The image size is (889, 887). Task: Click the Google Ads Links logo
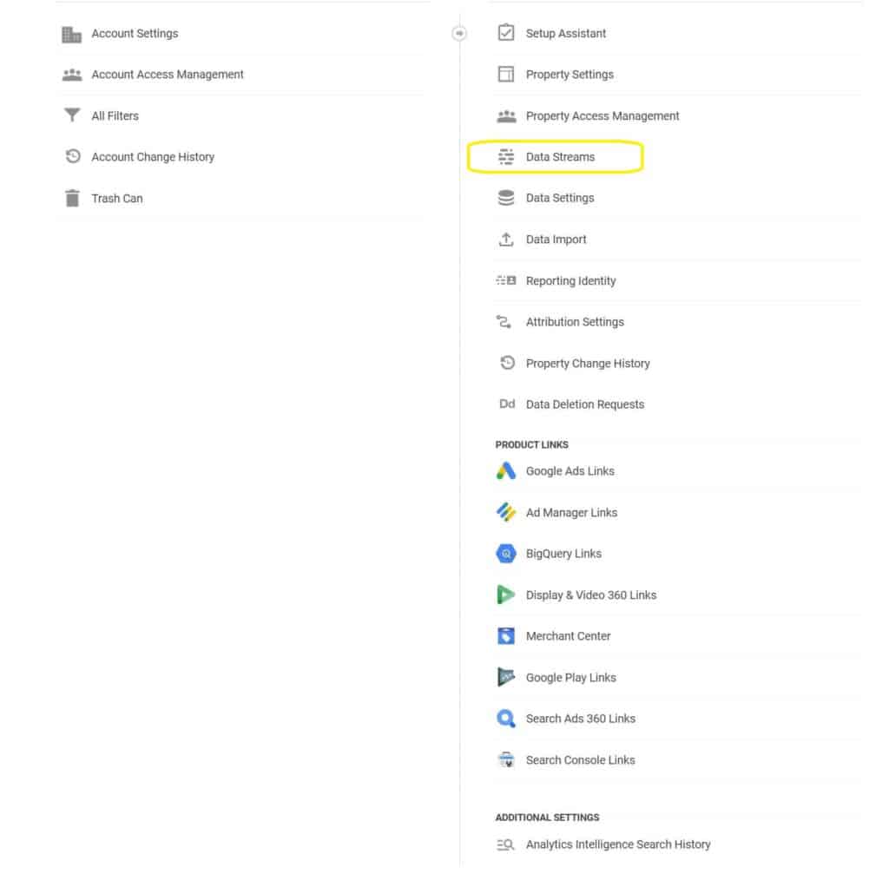pyautogui.click(x=506, y=470)
